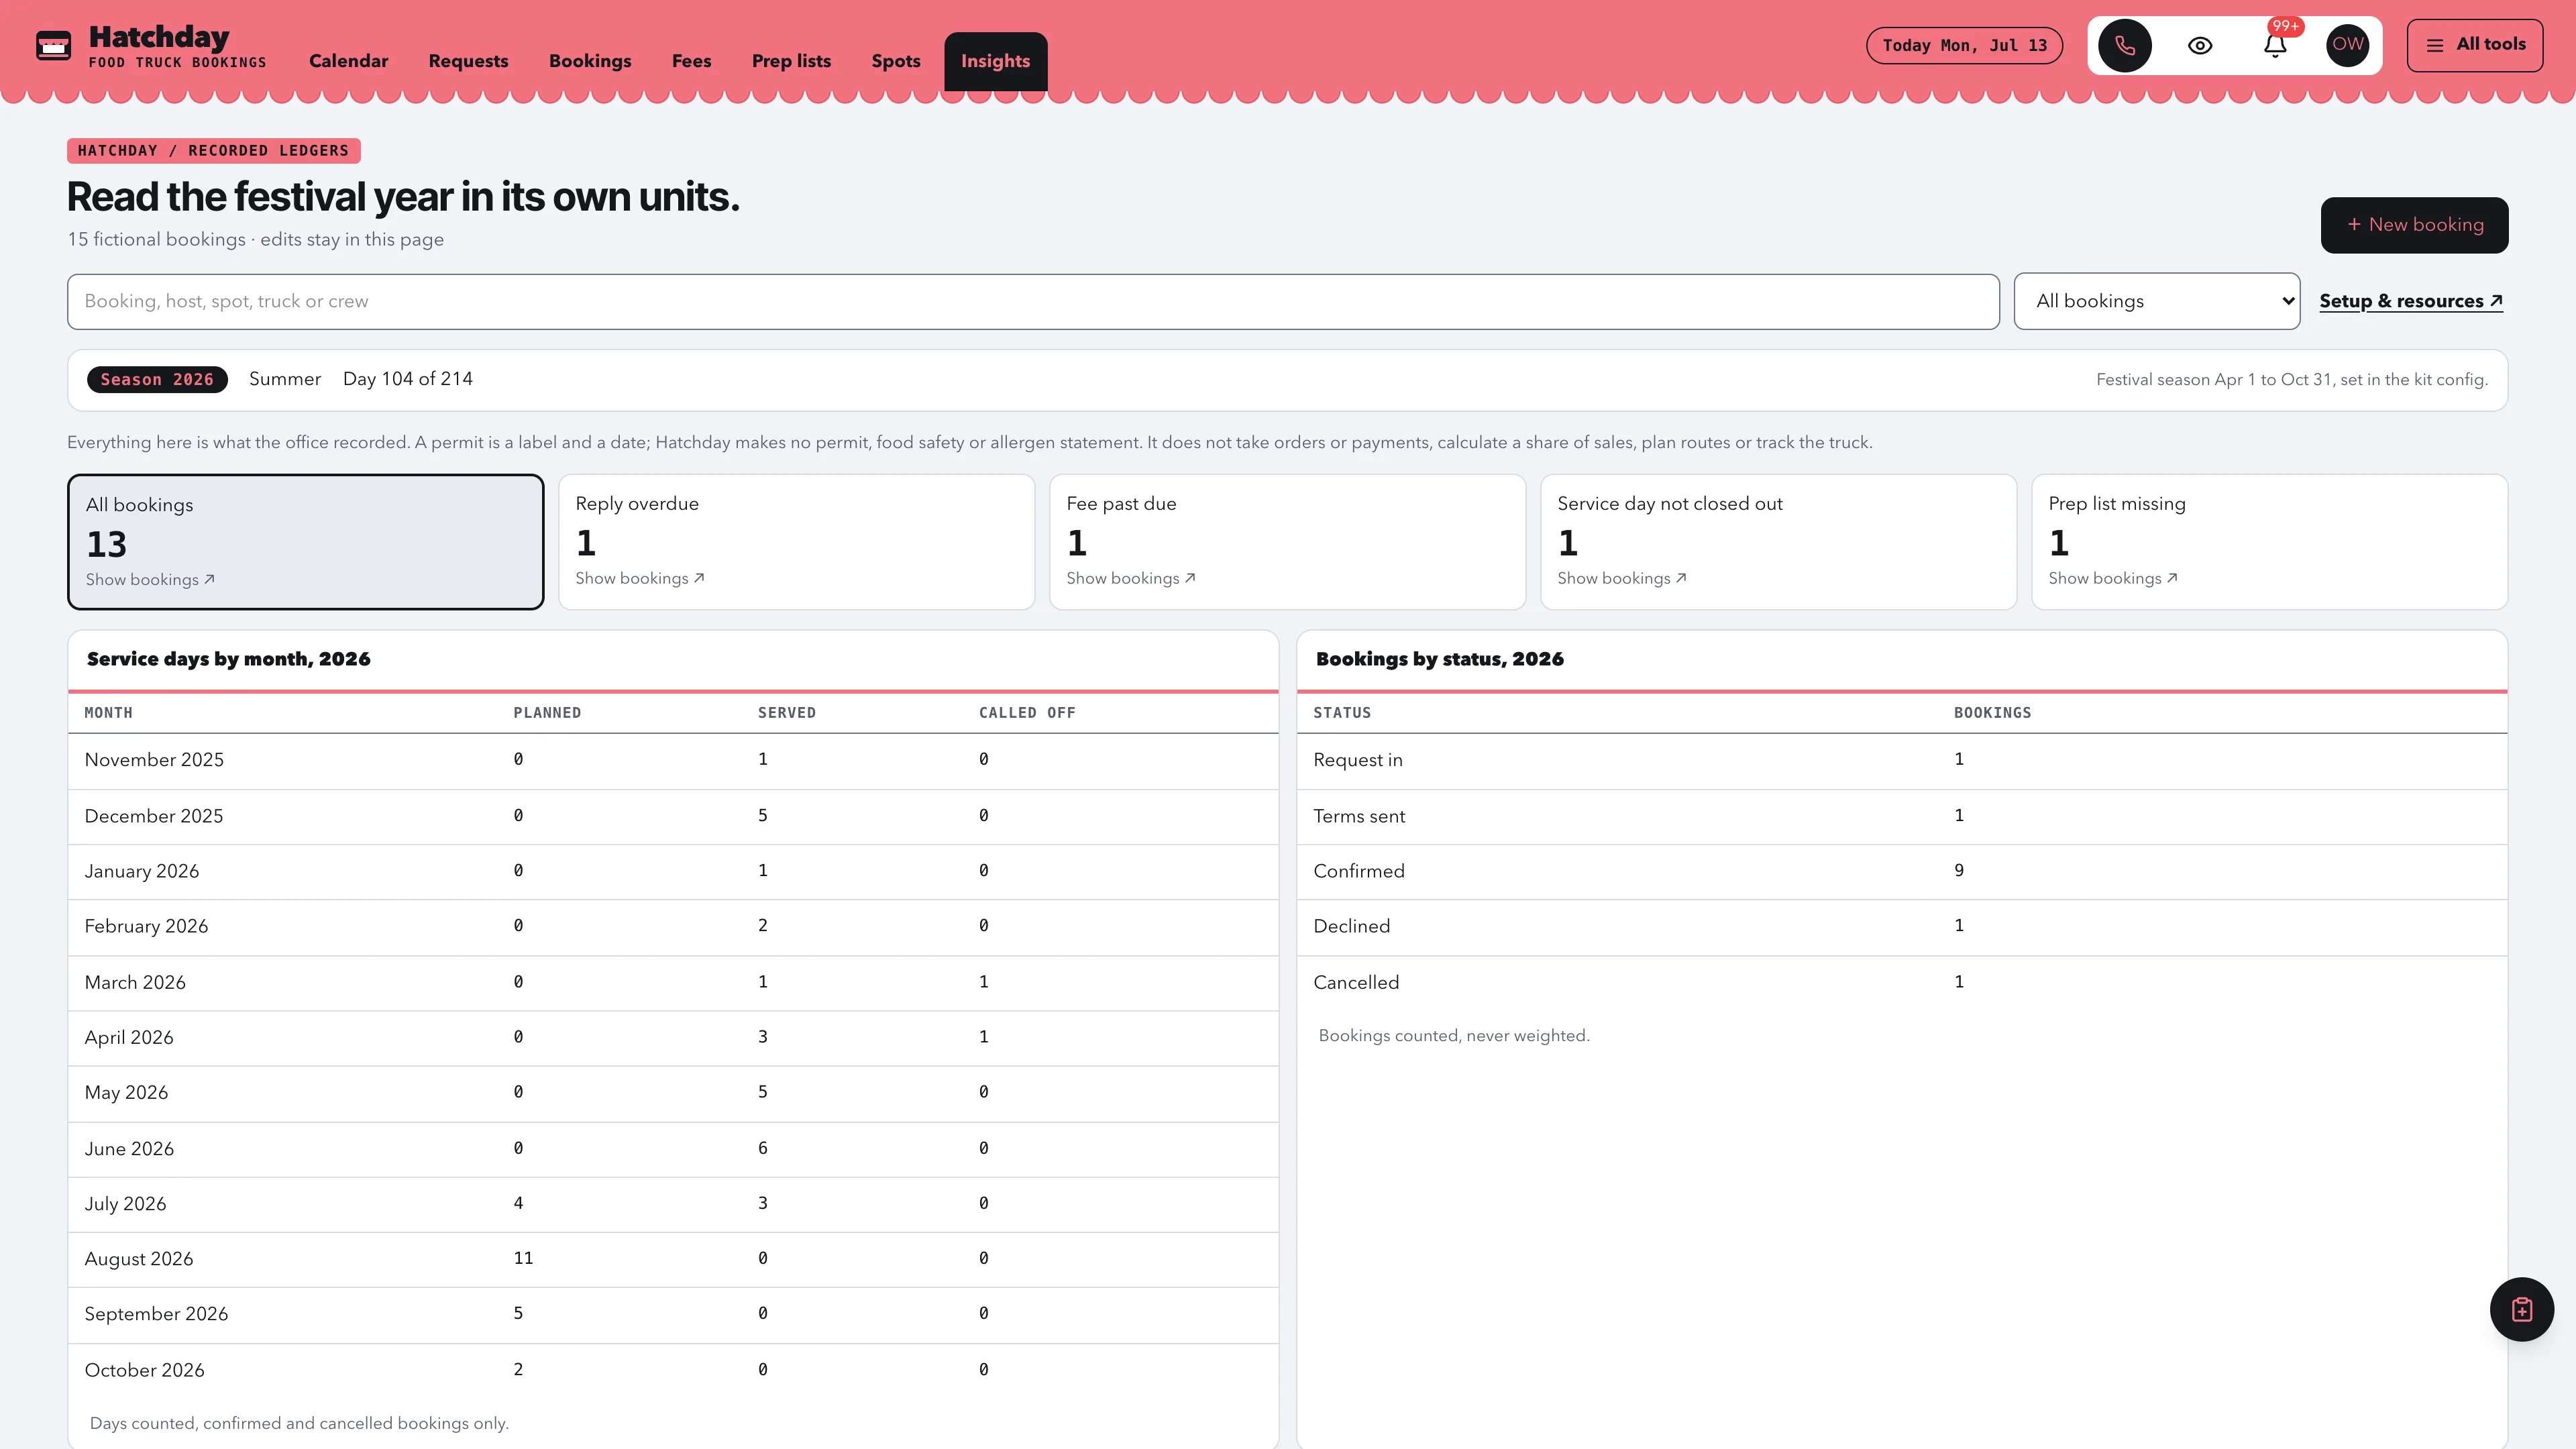The width and height of the screenshot is (2576, 1449).
Task: Click the PLANNED column header
Action: click(547, 713)
